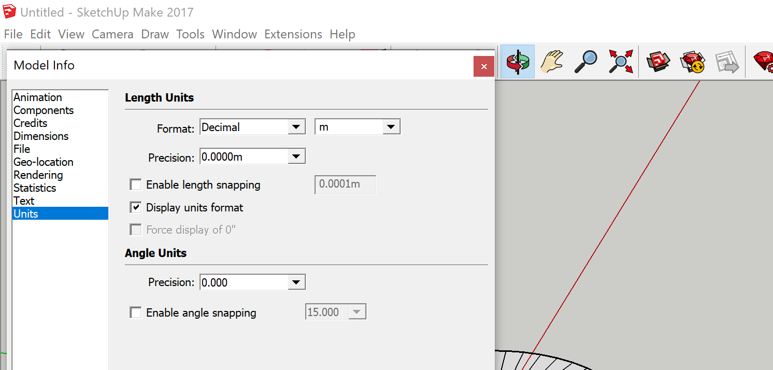Image resolution: width=773 pixels, height=370 pixels.
Task: Open the Camera menu
Action: click(x=112, y=34)
